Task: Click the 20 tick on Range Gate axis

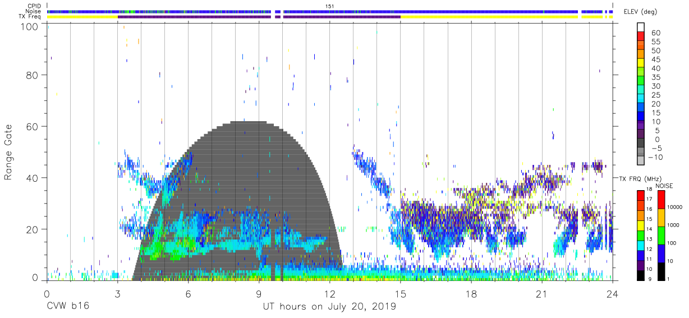Action: 31,229
